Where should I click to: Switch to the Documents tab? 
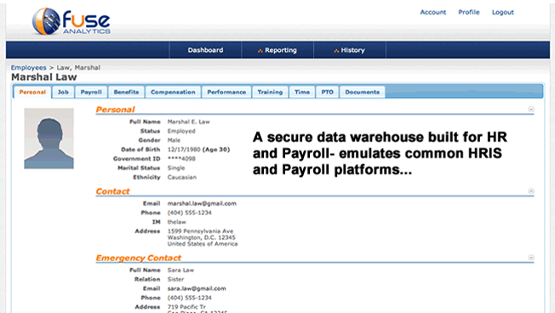click(362, 92)
